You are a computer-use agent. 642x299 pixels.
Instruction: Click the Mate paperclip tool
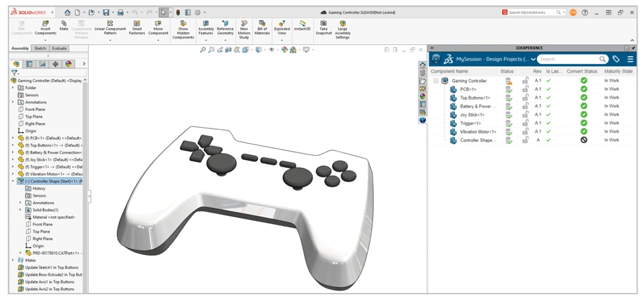tap(64, 26)
